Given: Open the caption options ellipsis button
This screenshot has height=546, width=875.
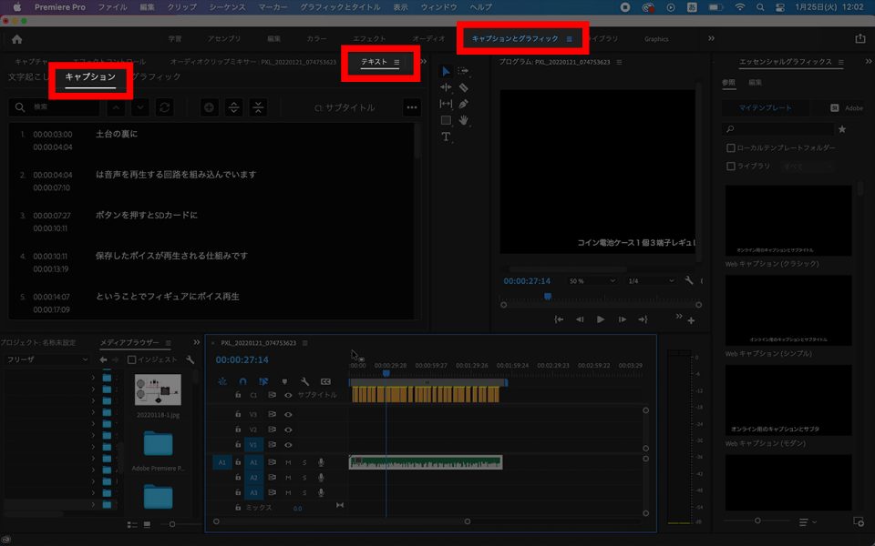Looking at the screenshot, I should [412, 107].
